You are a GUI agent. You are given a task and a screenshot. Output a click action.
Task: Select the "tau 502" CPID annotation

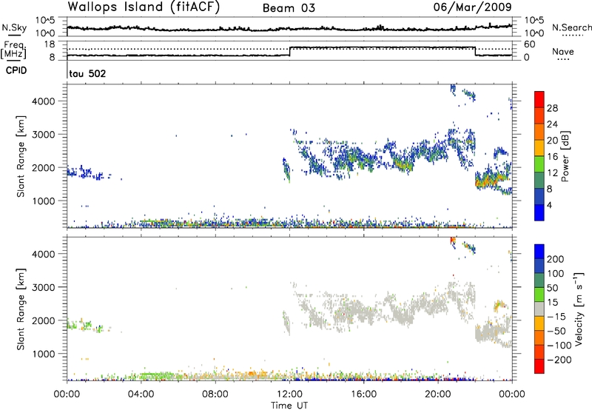tap(87, 73)
